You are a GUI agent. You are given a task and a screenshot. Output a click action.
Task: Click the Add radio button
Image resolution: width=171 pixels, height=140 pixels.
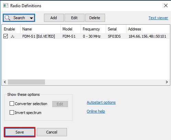pyautogui.click(x=54, y=18)
